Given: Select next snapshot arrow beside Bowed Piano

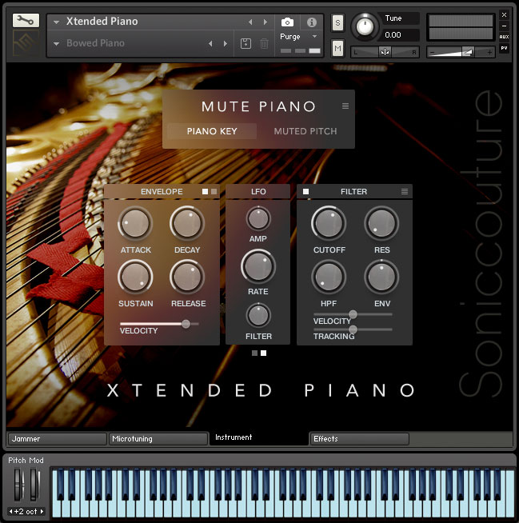Looking at the screenshot, I should point(226,44).
